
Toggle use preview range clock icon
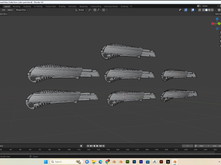coord(196,146)
